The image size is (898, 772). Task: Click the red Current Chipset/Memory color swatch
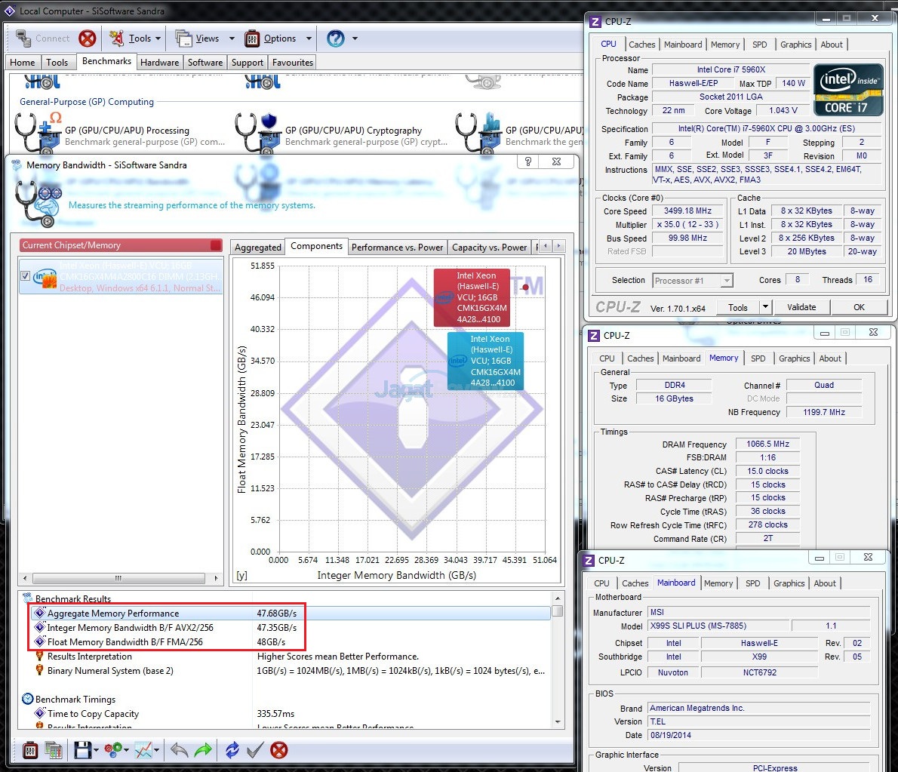pyautogui.click(x=216, y=245)
